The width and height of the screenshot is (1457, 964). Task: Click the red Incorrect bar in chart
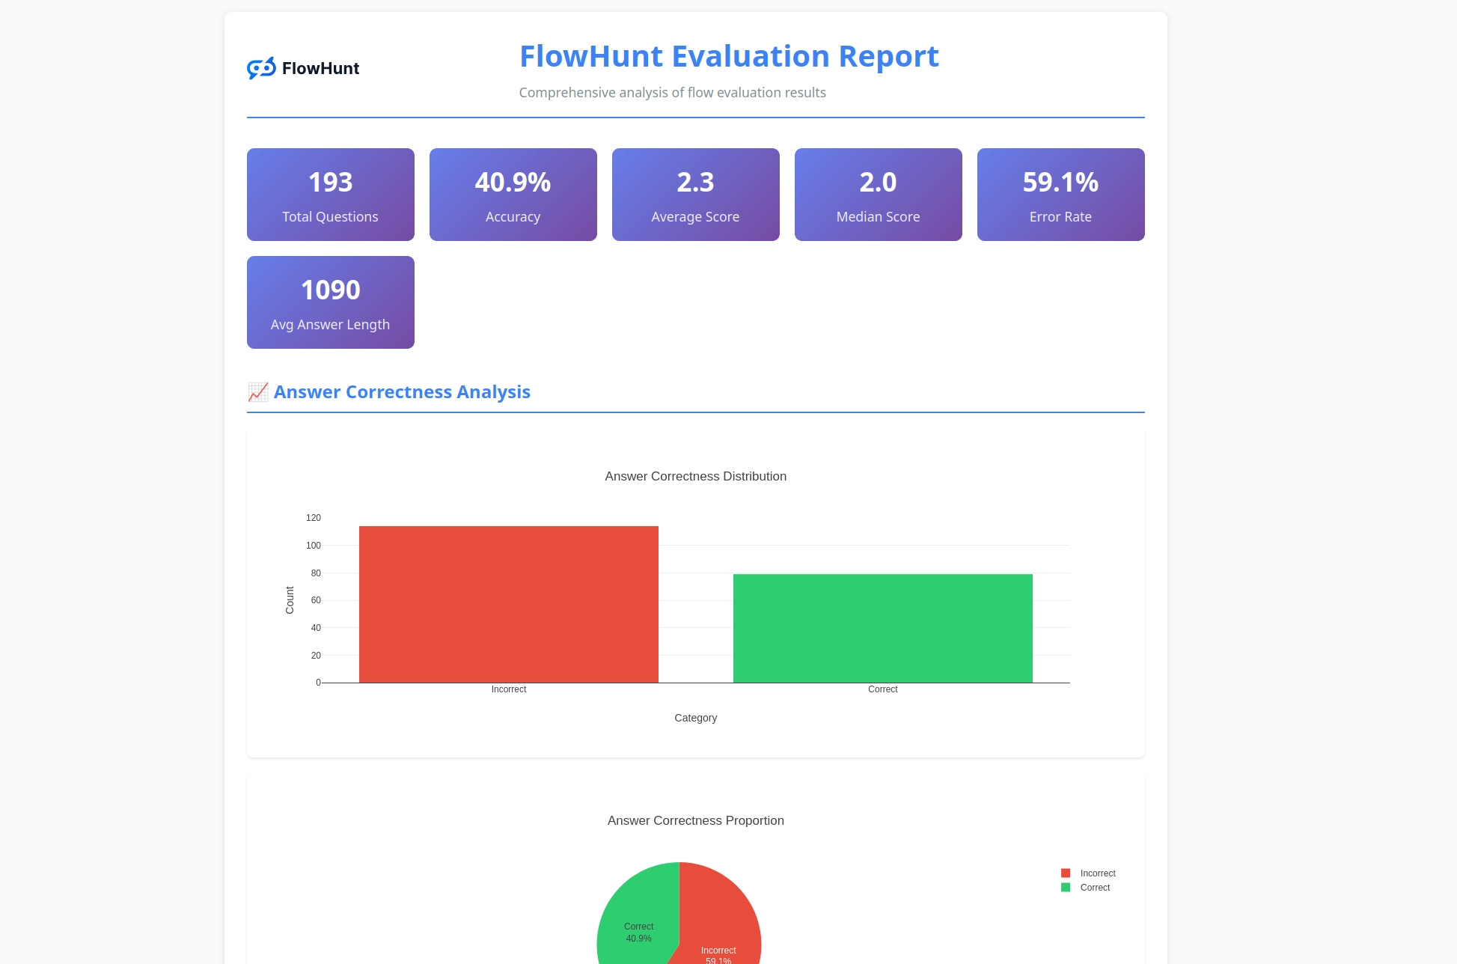click(x=508, y=605)
